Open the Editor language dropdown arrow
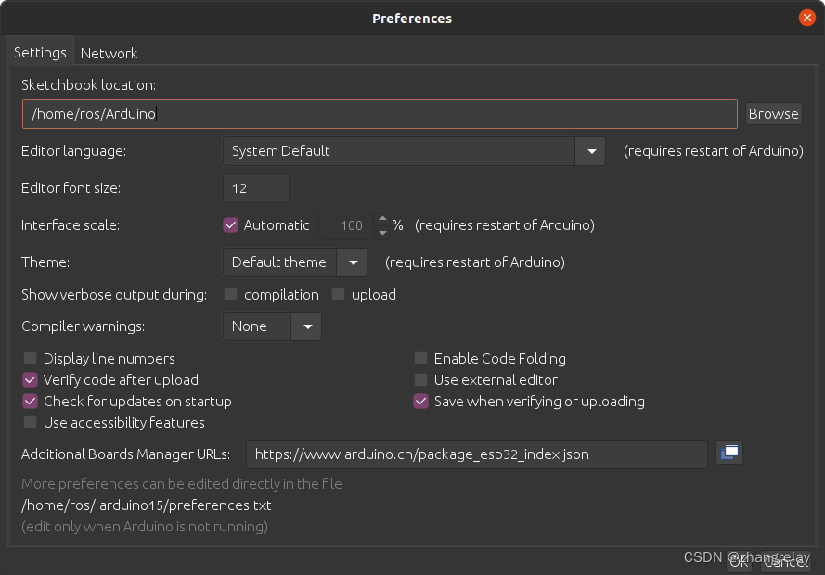The width and height of the screenshot is (825, 575). (591, 151)
